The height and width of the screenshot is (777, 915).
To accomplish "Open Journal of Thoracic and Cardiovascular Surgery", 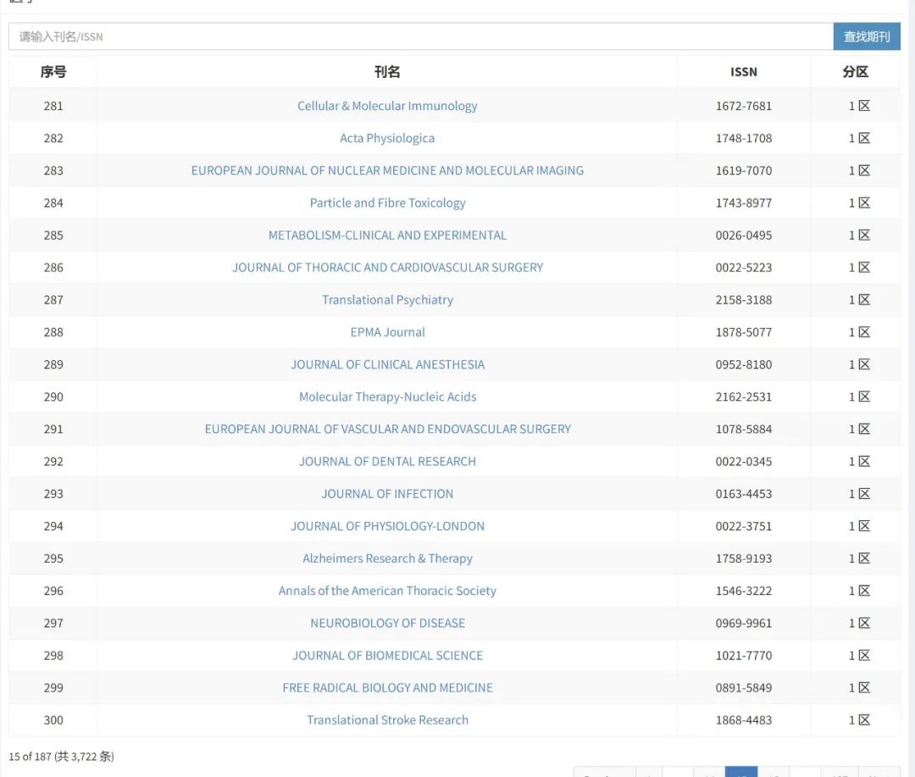I will [x=387, y=267].
